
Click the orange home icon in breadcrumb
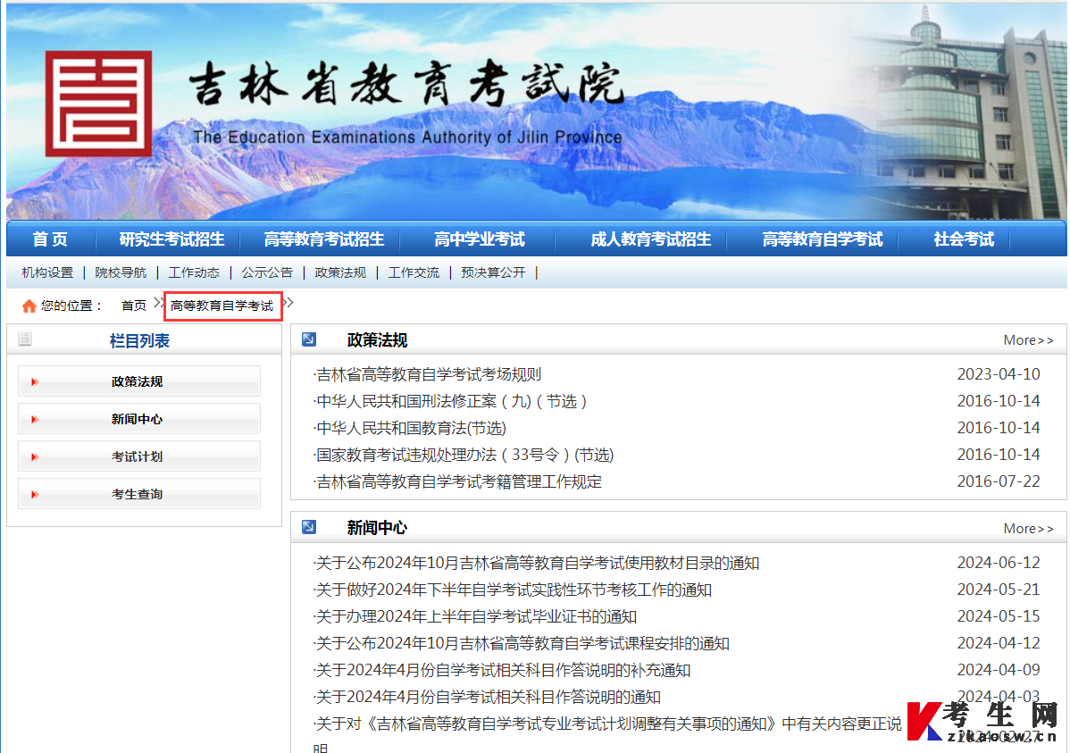[29, 305]
